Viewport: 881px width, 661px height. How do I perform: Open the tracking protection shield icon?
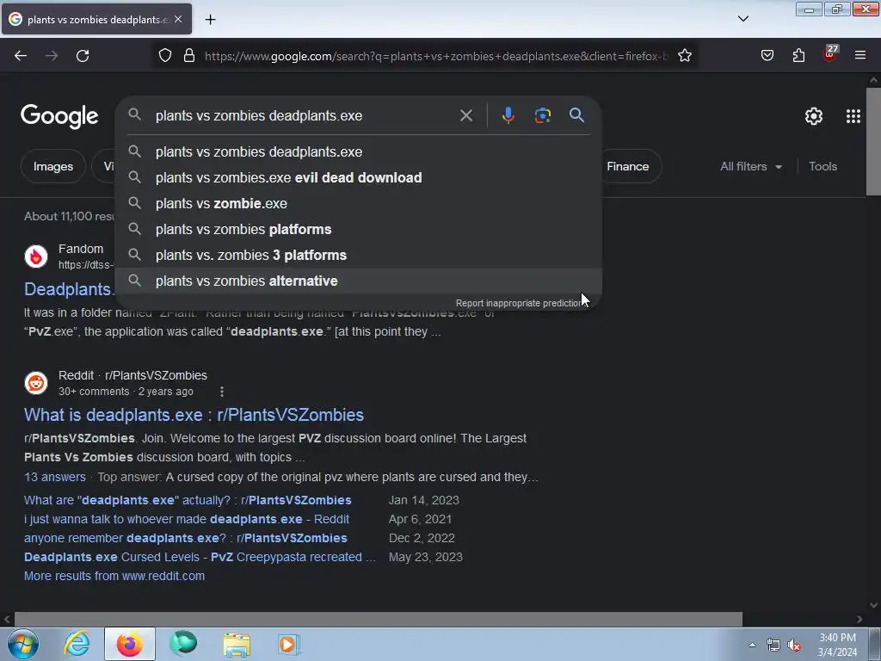[164, 56]
